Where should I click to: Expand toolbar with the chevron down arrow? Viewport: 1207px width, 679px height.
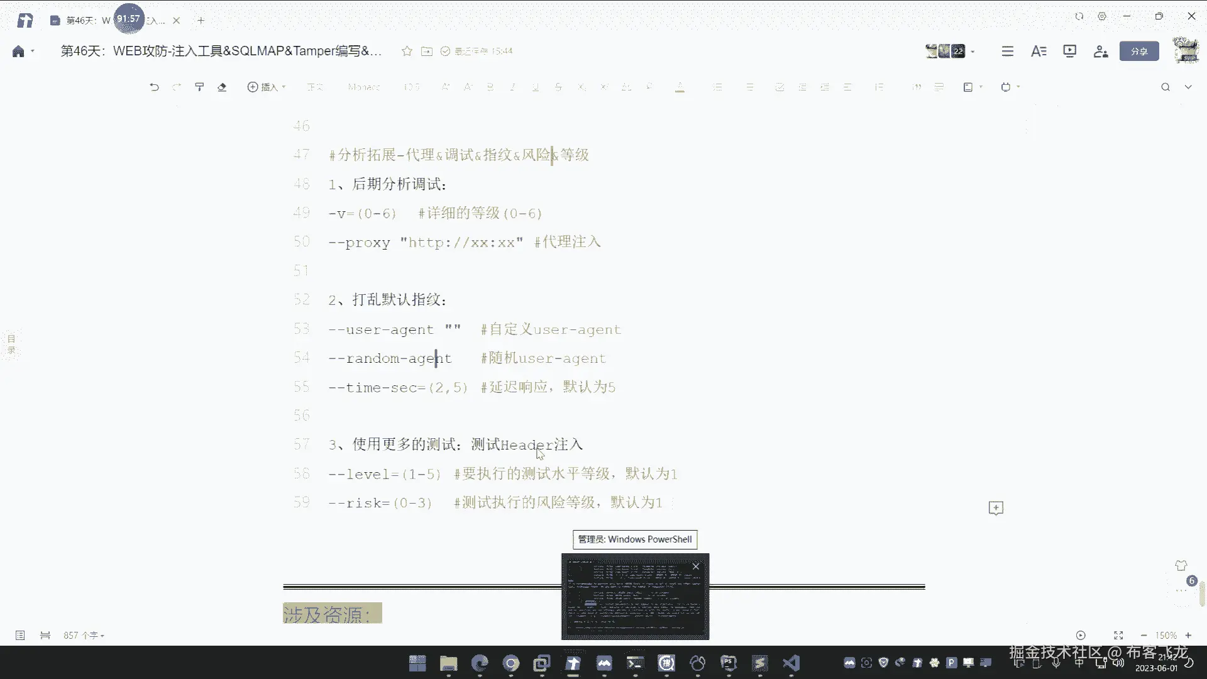point(1188,87)
